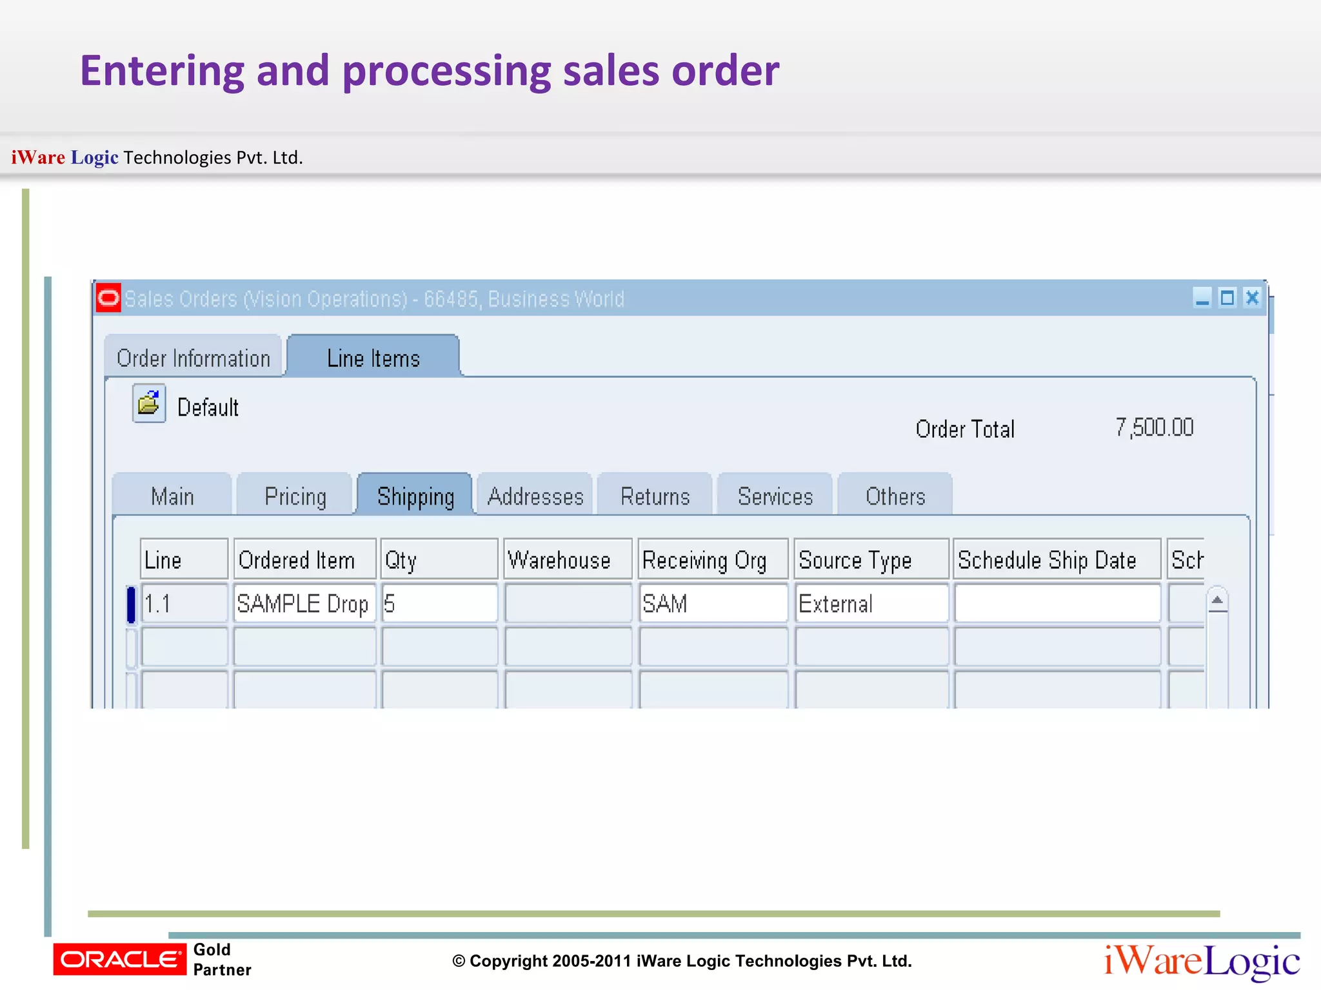
Task: Click the Oracle Gold Partner logo
Action: [152, 959]
